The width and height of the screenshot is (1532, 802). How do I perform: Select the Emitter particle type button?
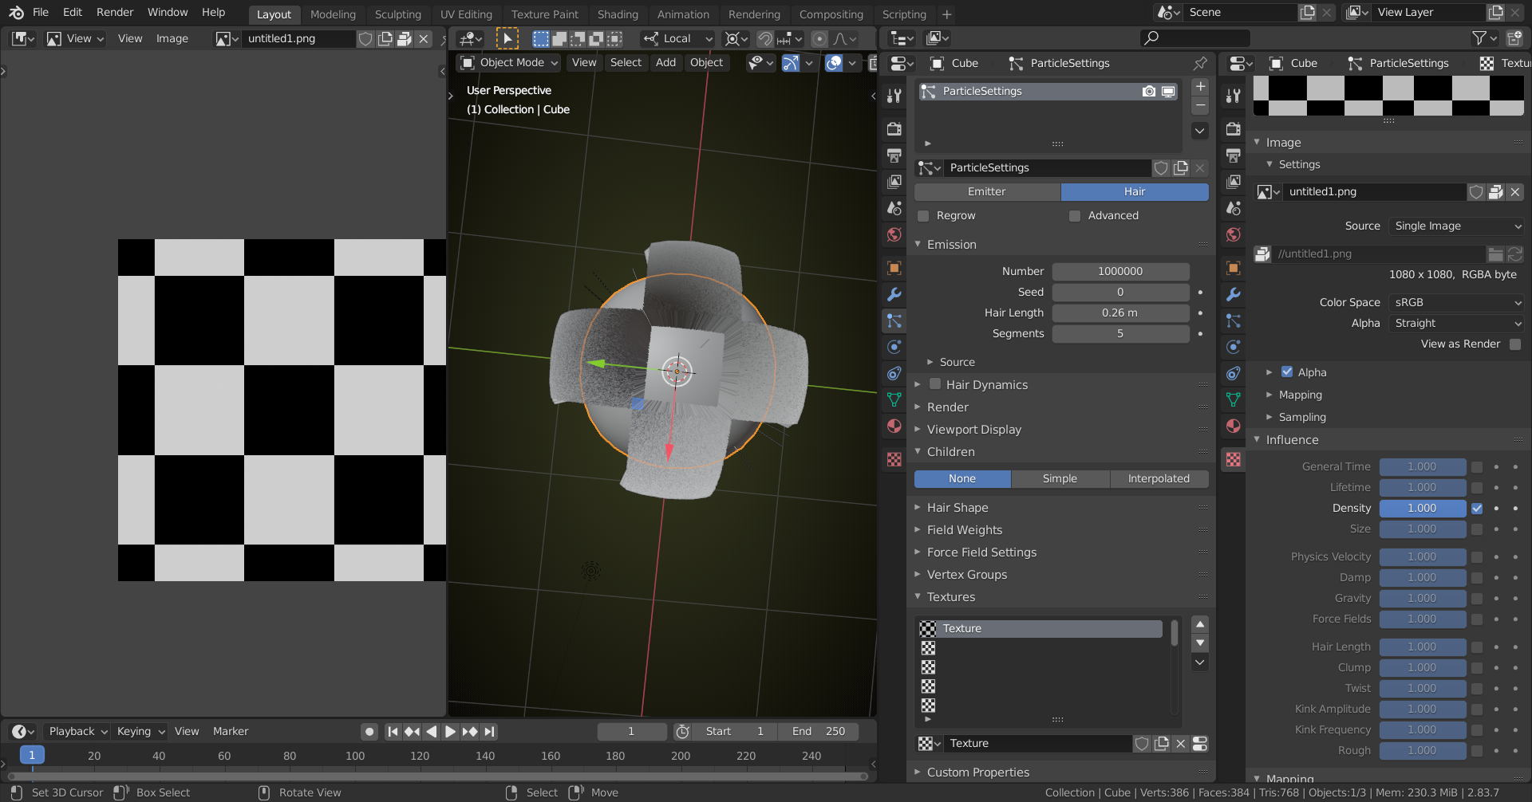pos(986,192)
